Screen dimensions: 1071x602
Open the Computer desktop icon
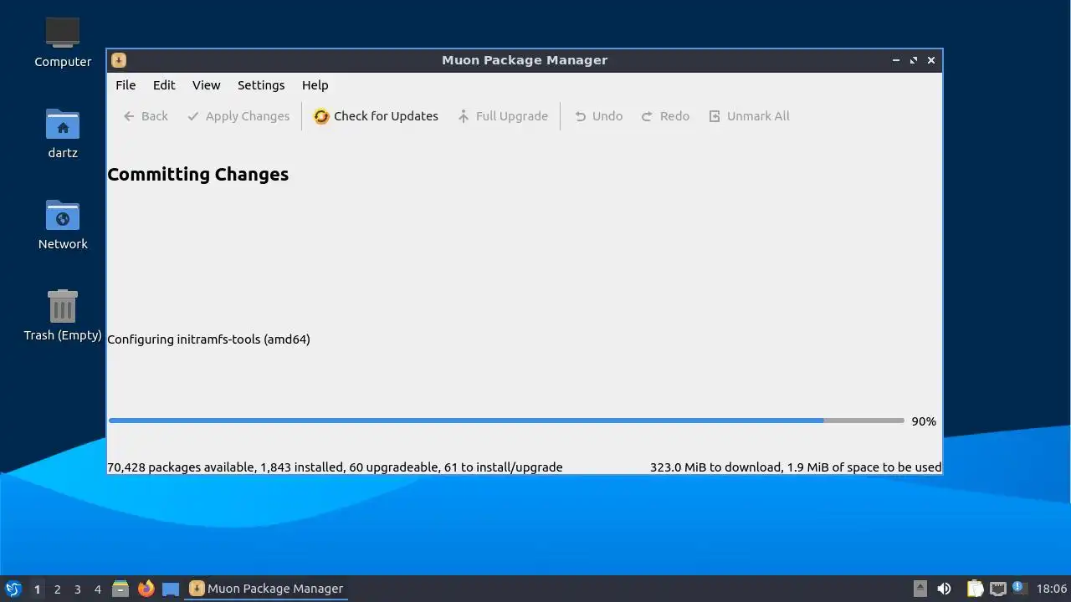(63, 42)
